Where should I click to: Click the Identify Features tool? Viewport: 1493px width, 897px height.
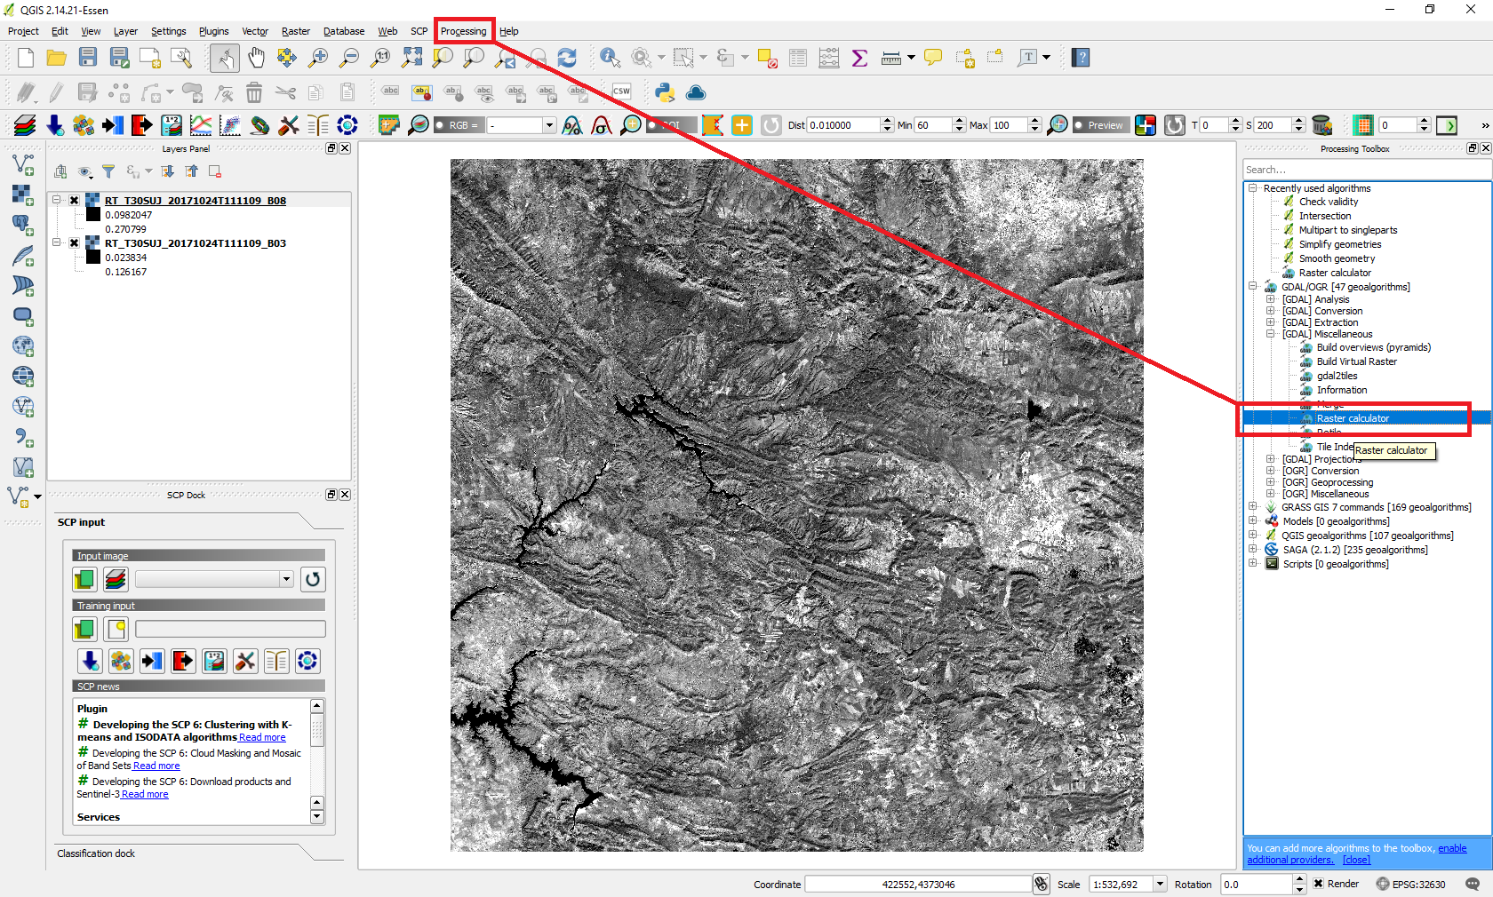point(610,58)
